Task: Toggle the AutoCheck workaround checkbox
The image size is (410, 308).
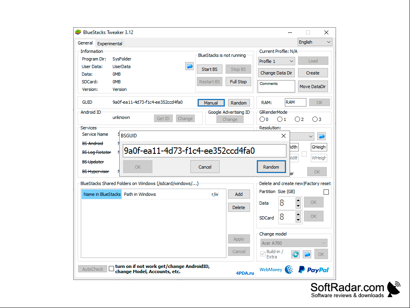Action: point(111,269)
